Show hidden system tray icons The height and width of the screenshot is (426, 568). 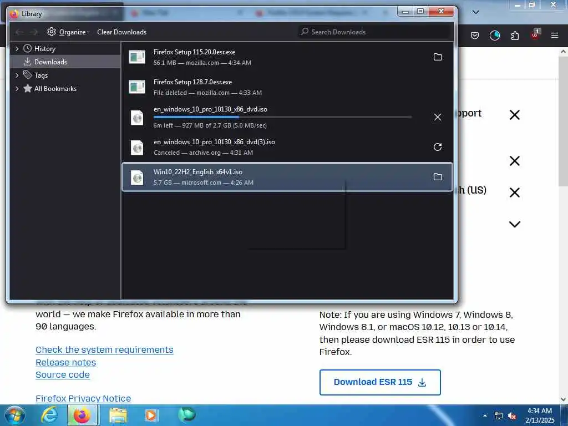point(485,415)
